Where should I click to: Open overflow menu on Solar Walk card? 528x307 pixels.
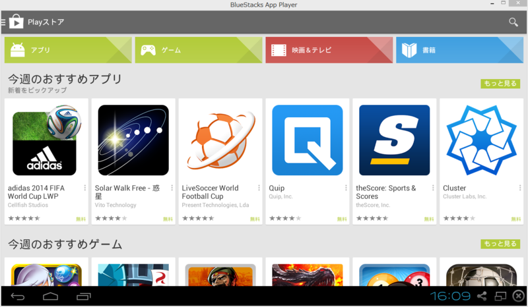[x=172, y=188]
